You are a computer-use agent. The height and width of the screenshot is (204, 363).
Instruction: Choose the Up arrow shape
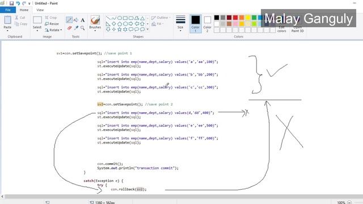(142, 24)
